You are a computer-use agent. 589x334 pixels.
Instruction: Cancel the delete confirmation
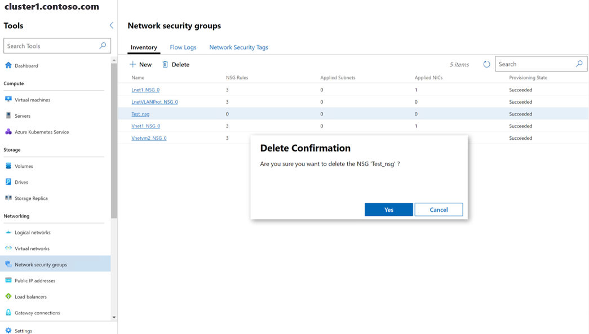pyautogui.click(x=439, y=209)
